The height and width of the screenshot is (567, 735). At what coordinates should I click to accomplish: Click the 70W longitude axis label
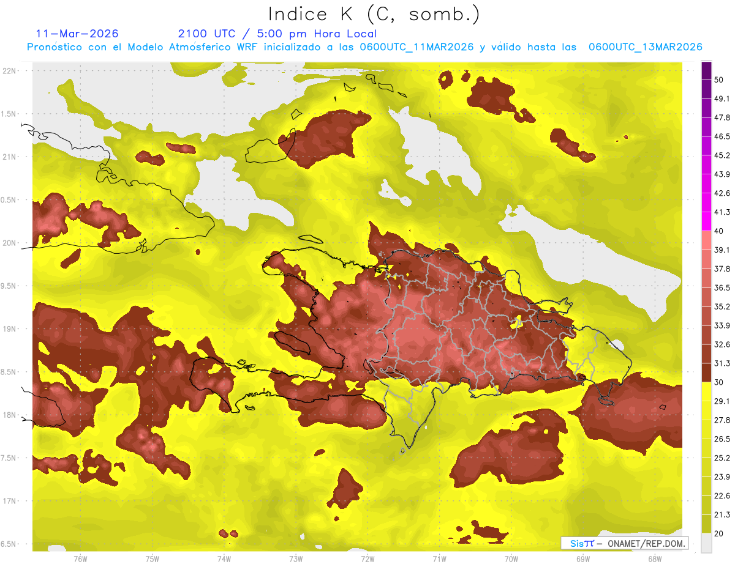(x=511, y=558)
